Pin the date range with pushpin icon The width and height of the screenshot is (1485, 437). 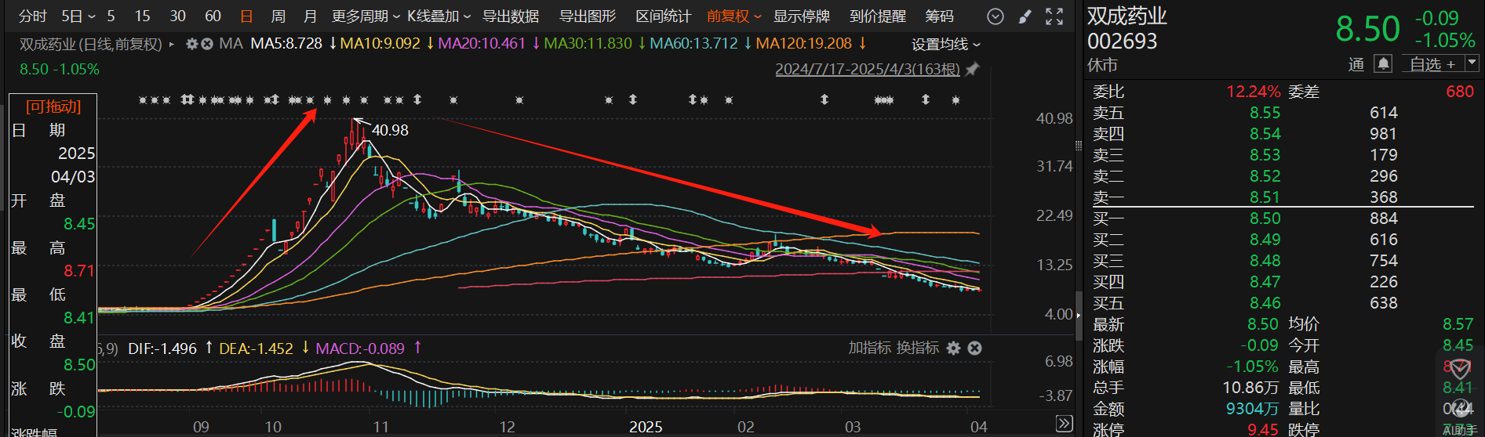tap(972, 70)
